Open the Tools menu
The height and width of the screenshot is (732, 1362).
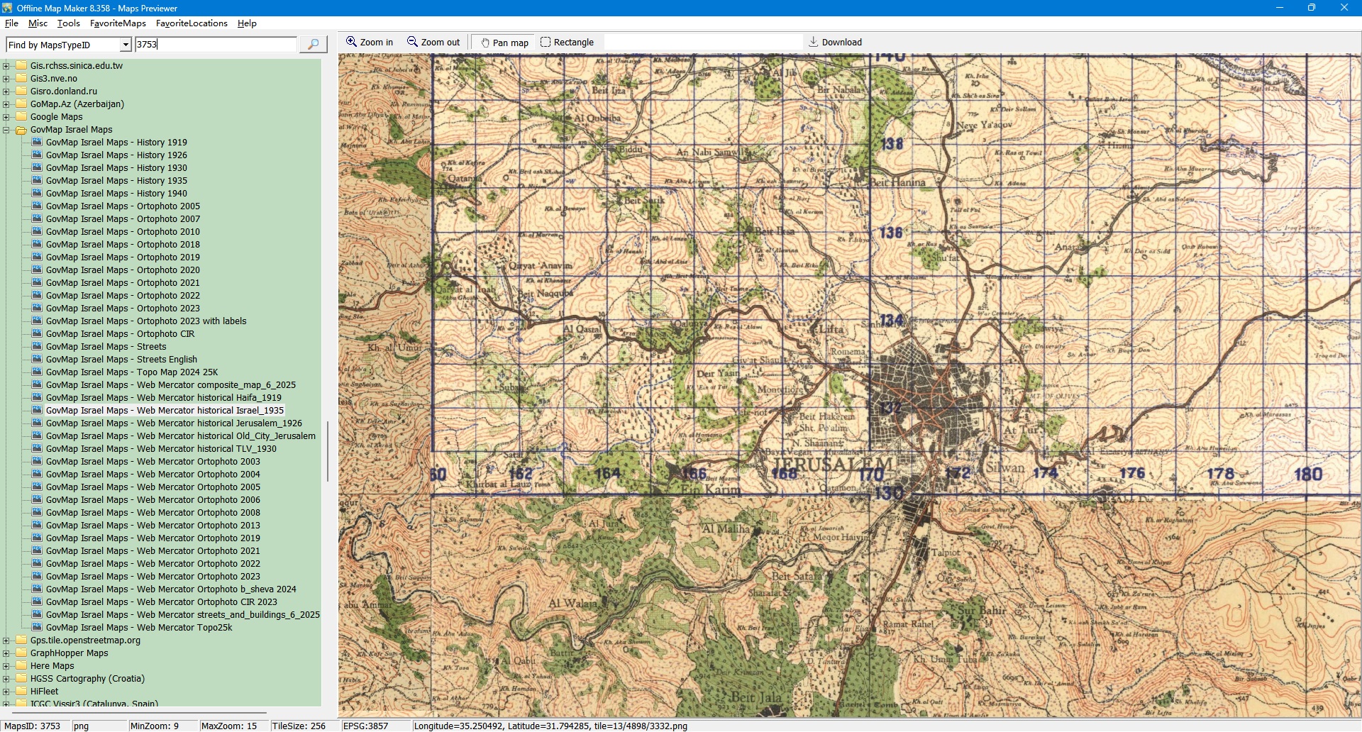(x=68, y=23)
